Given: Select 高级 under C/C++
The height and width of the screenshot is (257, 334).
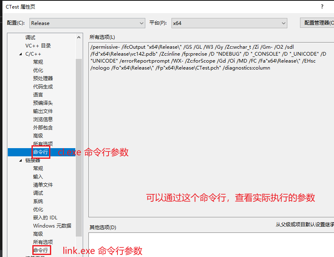Looking at the screenshot, I should click(x=38, y=135).
